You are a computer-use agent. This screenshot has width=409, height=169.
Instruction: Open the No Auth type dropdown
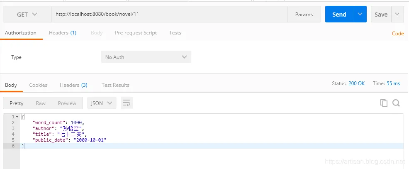[146, 57]
